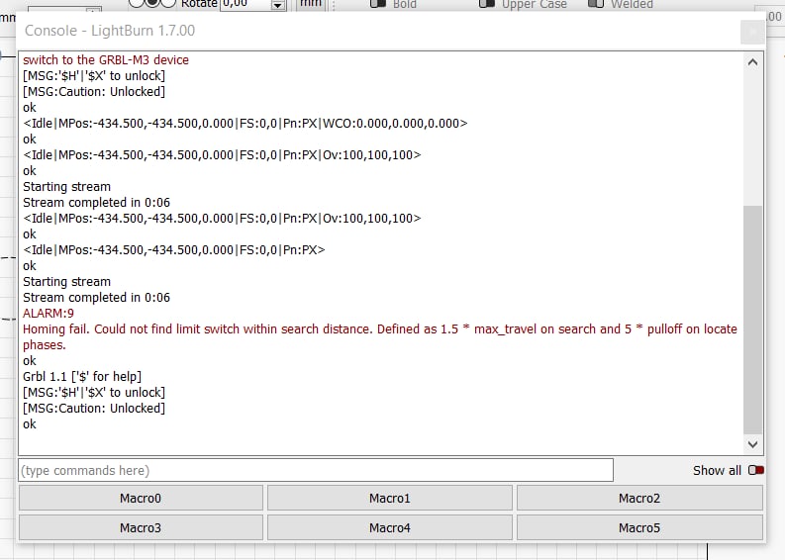Toggle the Show all switch
The height and width of the screenshot is (560, 785).
point(756,470)
